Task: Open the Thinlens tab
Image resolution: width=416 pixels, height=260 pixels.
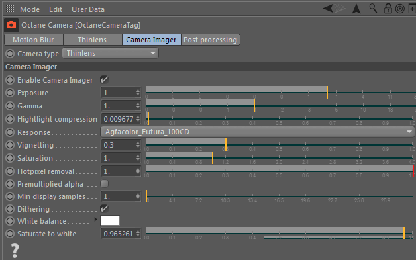Action: 92,40
